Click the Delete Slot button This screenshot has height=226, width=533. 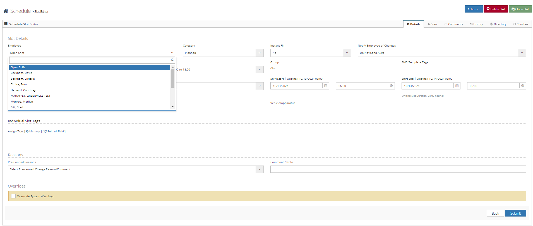click(x=496, y=9)
